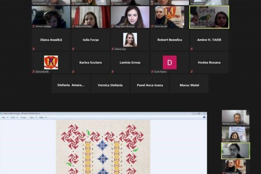Click Hodea Roxana participant tile
Viewport: 261px width, 174px height.
coord(209,63)
